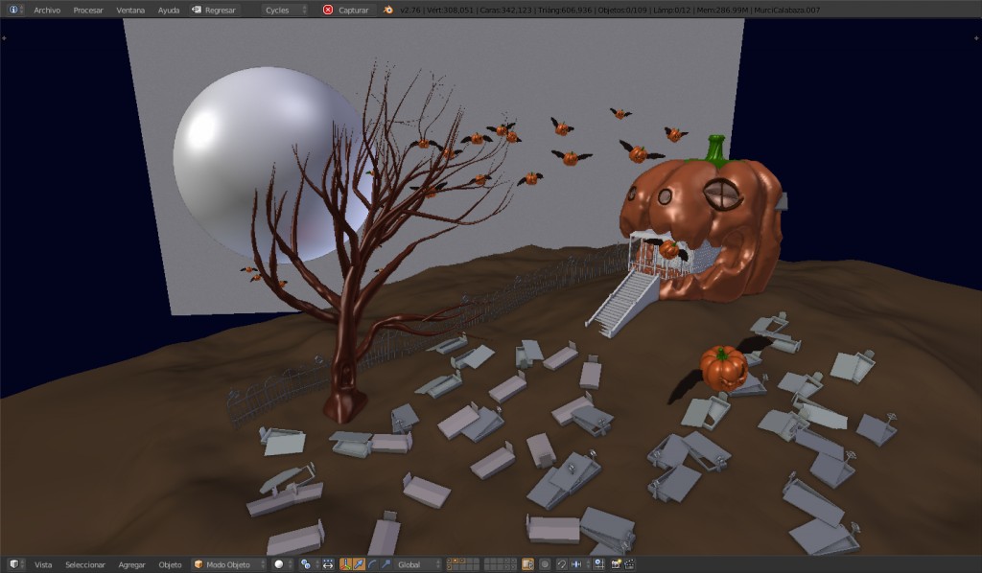This screenshot has width=982, height=573.
Task: Select the Scale manipulator in the header
Action: (x=386, y=564)
